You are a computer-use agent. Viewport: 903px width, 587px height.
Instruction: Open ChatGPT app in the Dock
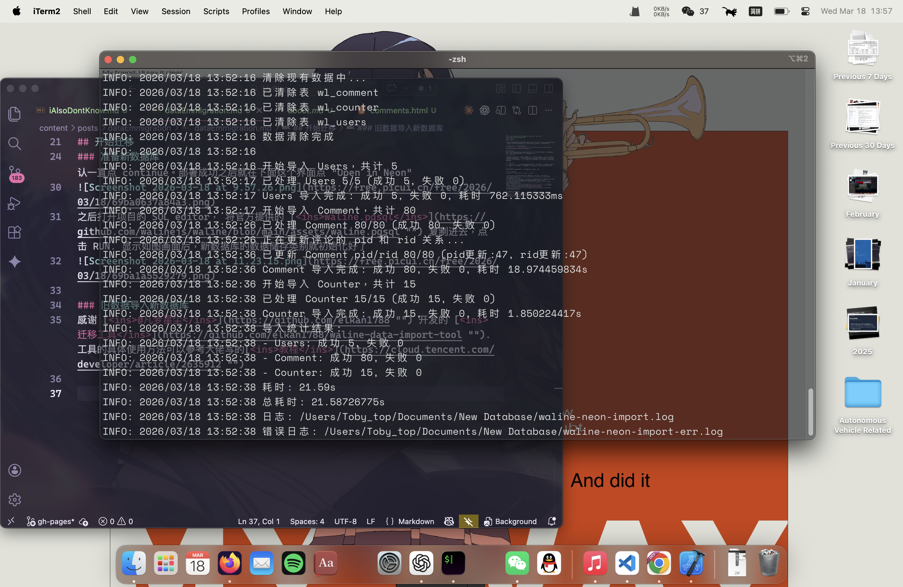(x=421, y=563)
